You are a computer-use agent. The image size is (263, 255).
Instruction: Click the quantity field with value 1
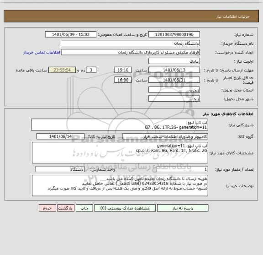click(182, 169)
